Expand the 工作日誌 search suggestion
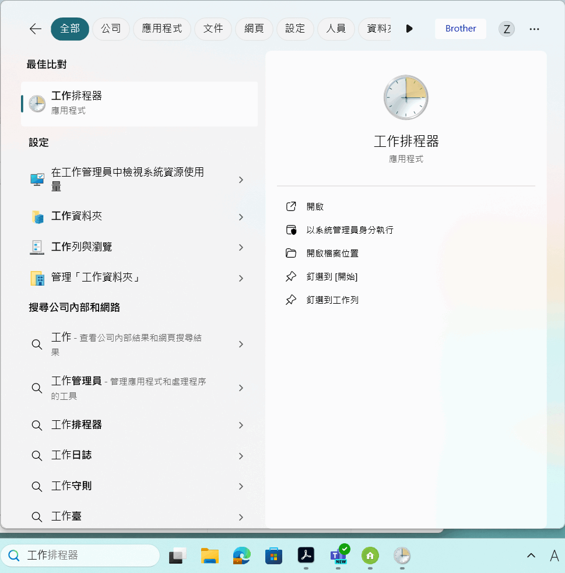Image resolution: width=565 pixels, height=573 pixels. click(241, 455)
